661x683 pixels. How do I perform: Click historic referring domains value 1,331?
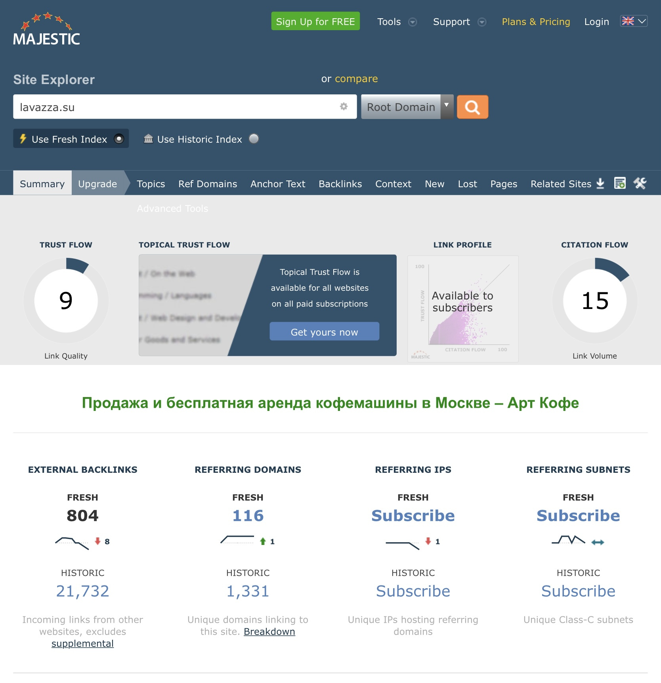[248, 591]
